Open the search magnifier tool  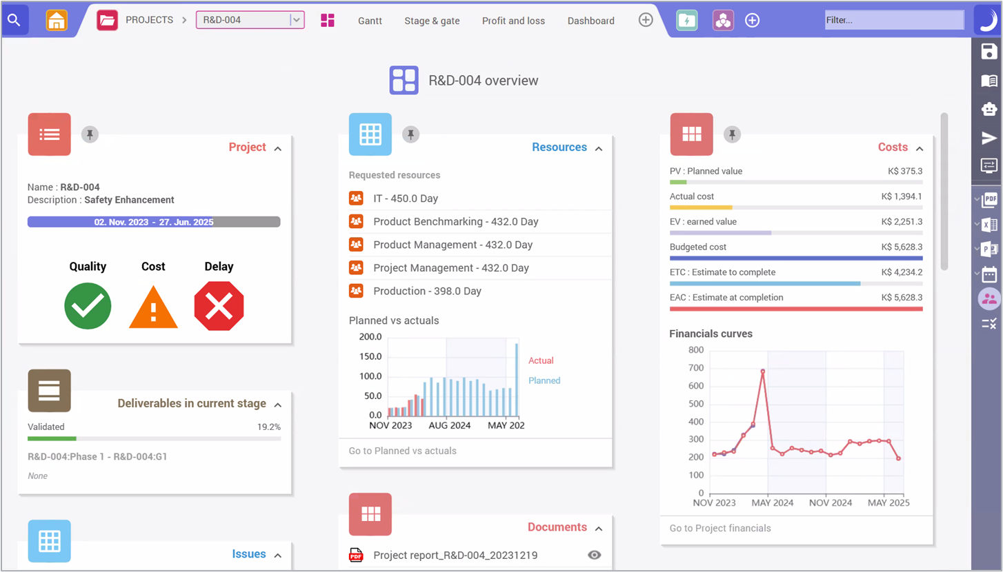[14, 19]
